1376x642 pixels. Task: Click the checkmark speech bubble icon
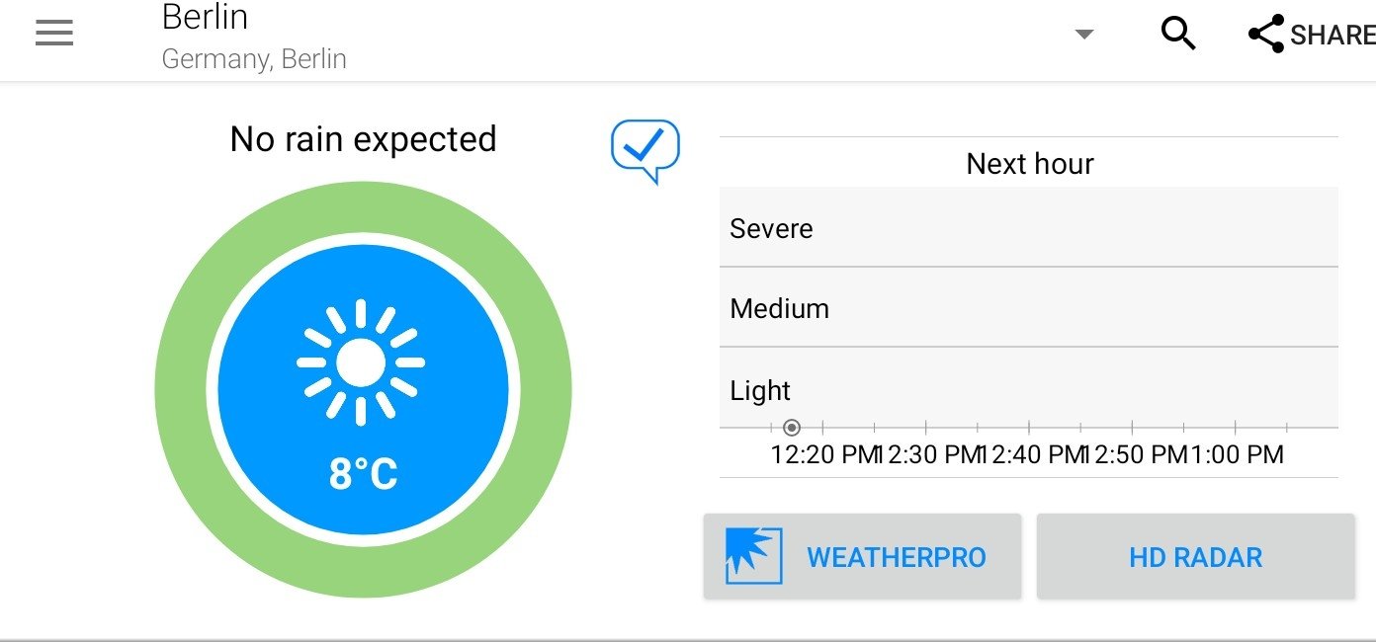(x=645, y=151)
